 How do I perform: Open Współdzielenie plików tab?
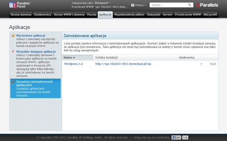129,15
